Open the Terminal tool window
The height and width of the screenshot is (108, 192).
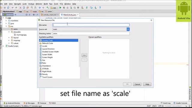42,103
